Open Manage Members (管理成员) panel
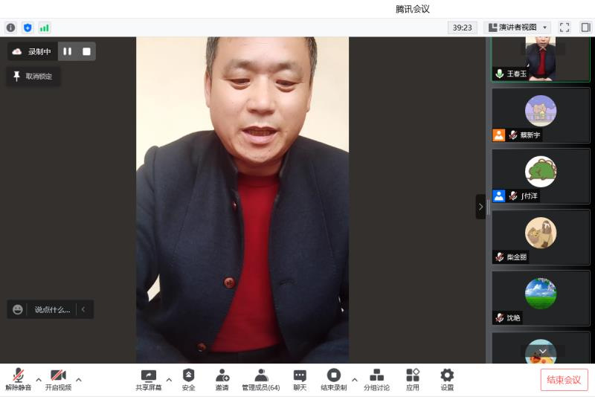Viewport: 595px width, 397px height. click(260, 380)
